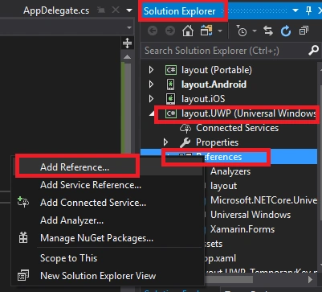
Task: Select the layout.Android project
Action: (214, 84)
